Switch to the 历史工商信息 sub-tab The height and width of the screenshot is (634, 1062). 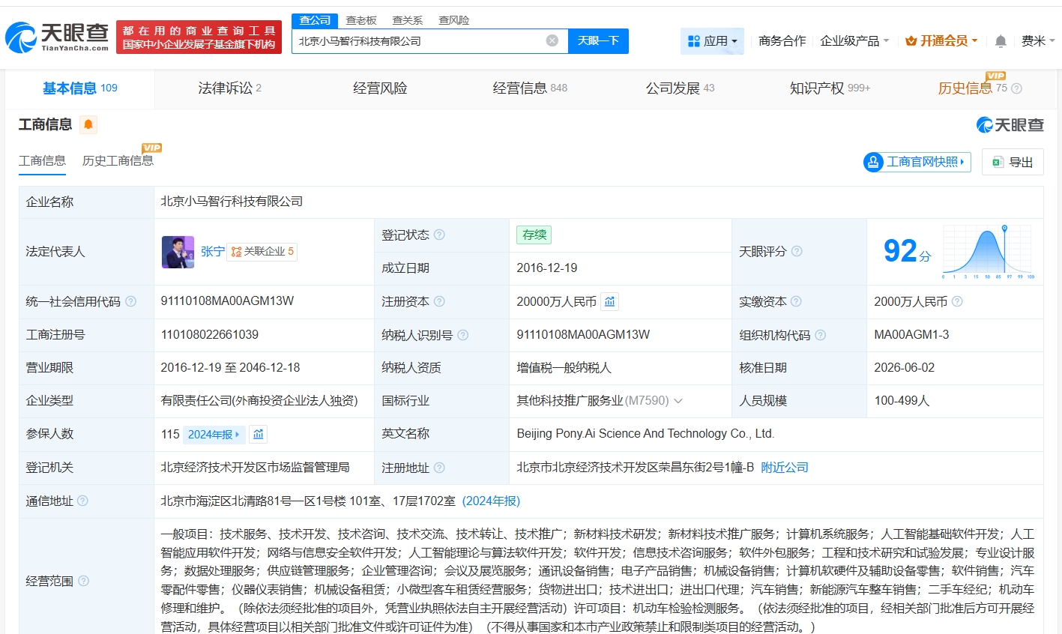point(118,160)
